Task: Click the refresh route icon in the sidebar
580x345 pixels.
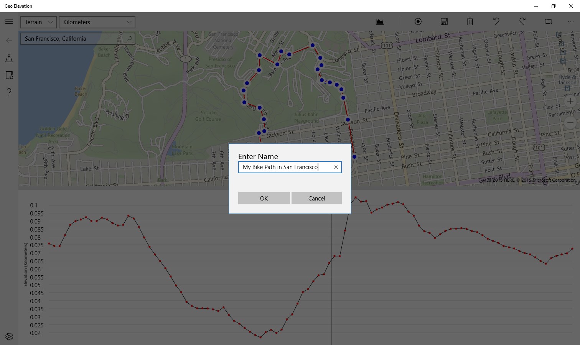Action: pyautogui.click(x=9, y=75)
